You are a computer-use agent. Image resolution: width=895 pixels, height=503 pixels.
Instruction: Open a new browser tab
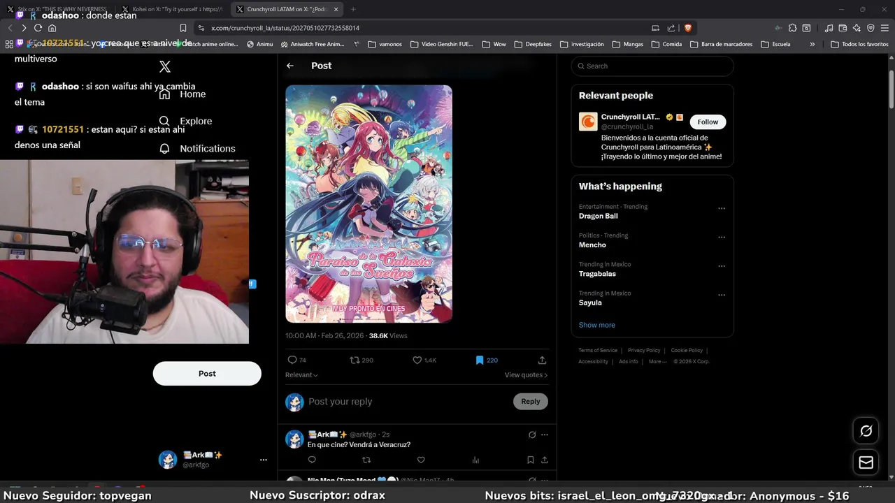tap(353, 9)
